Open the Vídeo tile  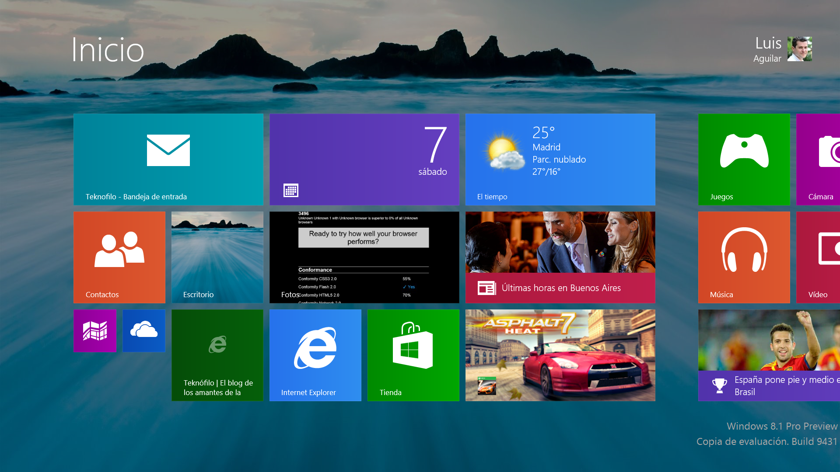tap(818, 257)
